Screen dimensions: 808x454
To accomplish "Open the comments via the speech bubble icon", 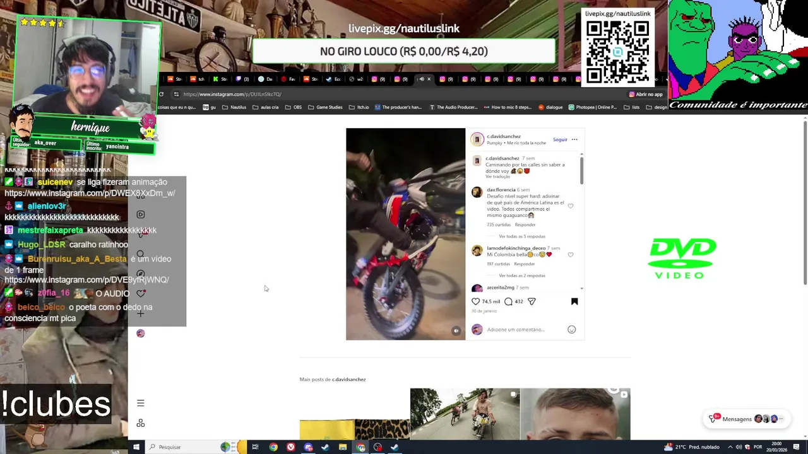I will (508, 301).
